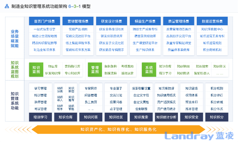Click the 精品知识智能推荐 entry

[x=44, y=43]
